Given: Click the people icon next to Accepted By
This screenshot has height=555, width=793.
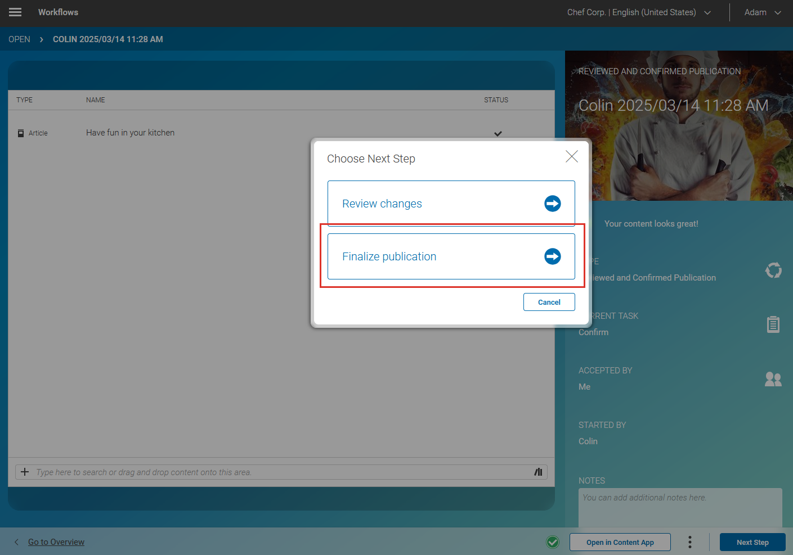Looking at the screenshot, I should pyautogui.click(x=773, y=379).
